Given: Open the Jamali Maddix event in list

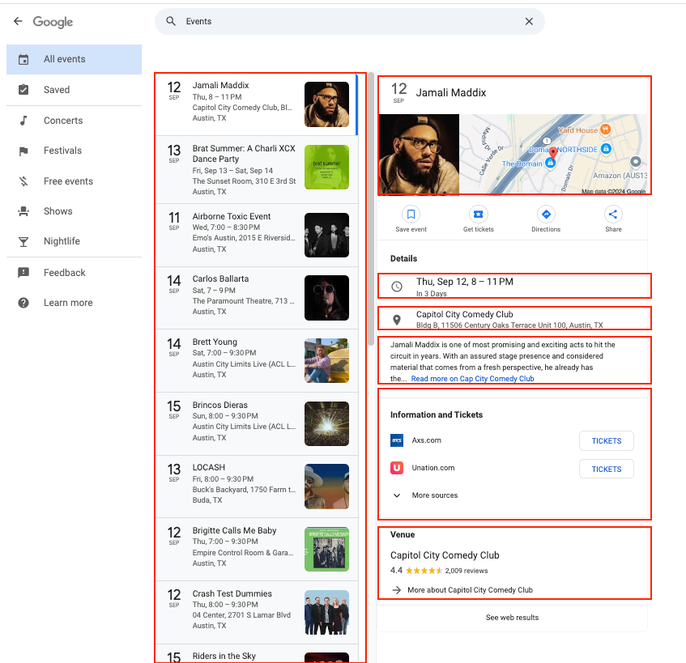Looking at the screenshot, I should (257, 104).
